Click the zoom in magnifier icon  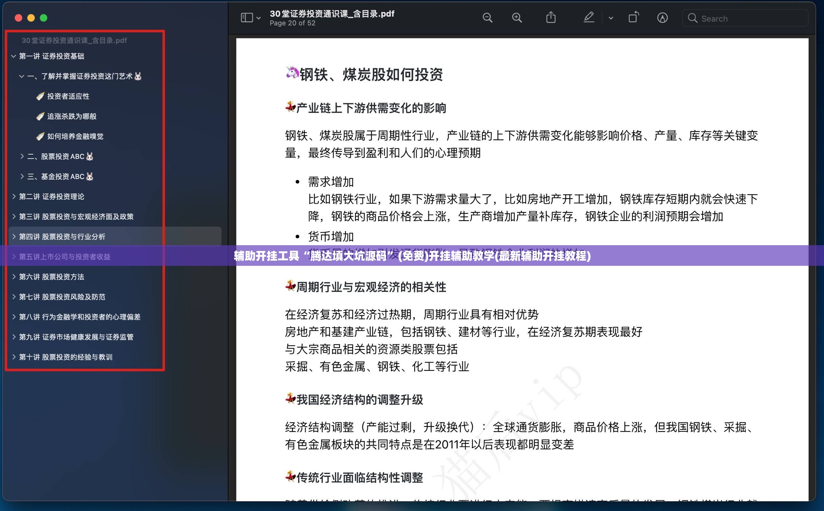[x=517, y=18]
